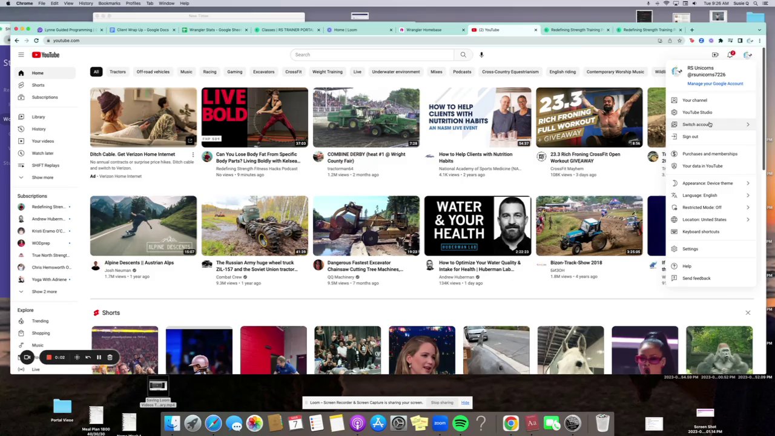Screen dimensions: 775x436
Task: Reload the page with browser refresh icon
Action: (x=36, y=41)
